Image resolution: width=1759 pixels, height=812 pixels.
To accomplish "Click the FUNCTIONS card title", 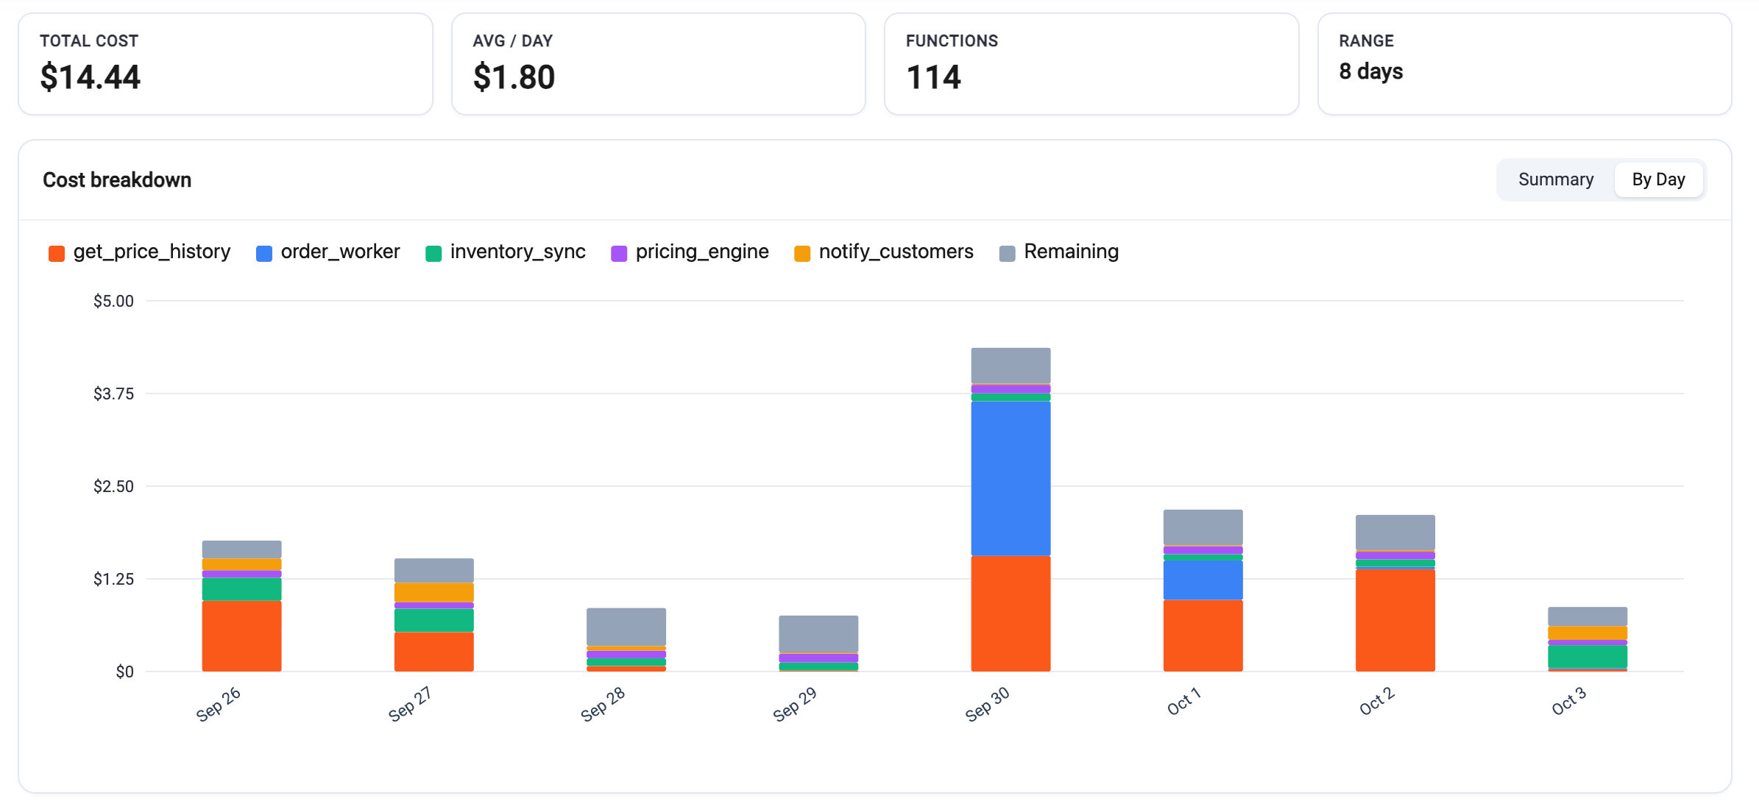I will click(952, 41).
